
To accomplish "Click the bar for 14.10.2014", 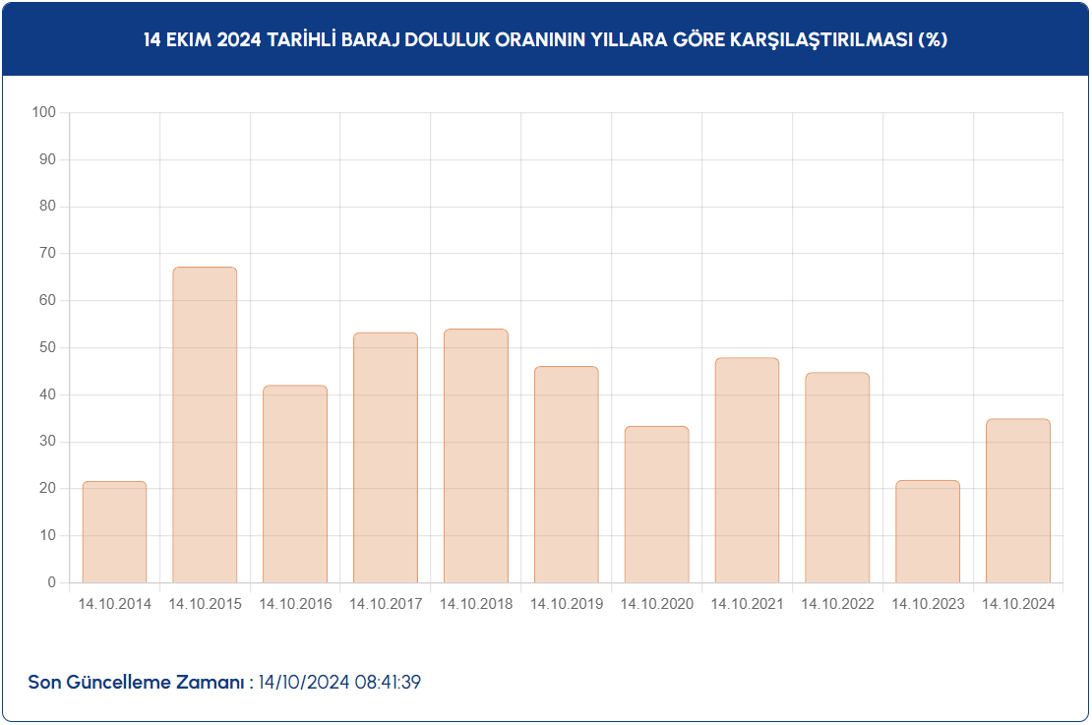I will click(114, 532).
